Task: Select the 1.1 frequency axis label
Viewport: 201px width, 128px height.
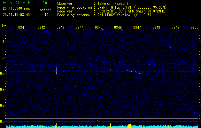Action: (x=3, y=42)
